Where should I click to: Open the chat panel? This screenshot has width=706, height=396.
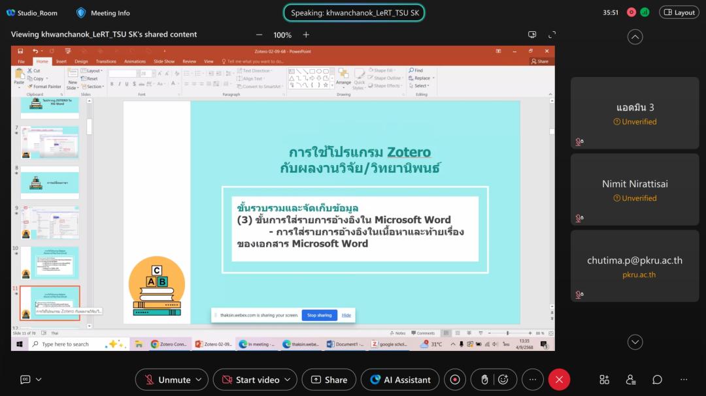click(657, 380)
